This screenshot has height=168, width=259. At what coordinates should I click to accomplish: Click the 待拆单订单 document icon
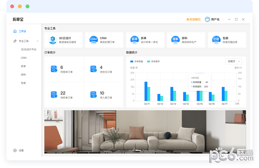click(54, 95)
